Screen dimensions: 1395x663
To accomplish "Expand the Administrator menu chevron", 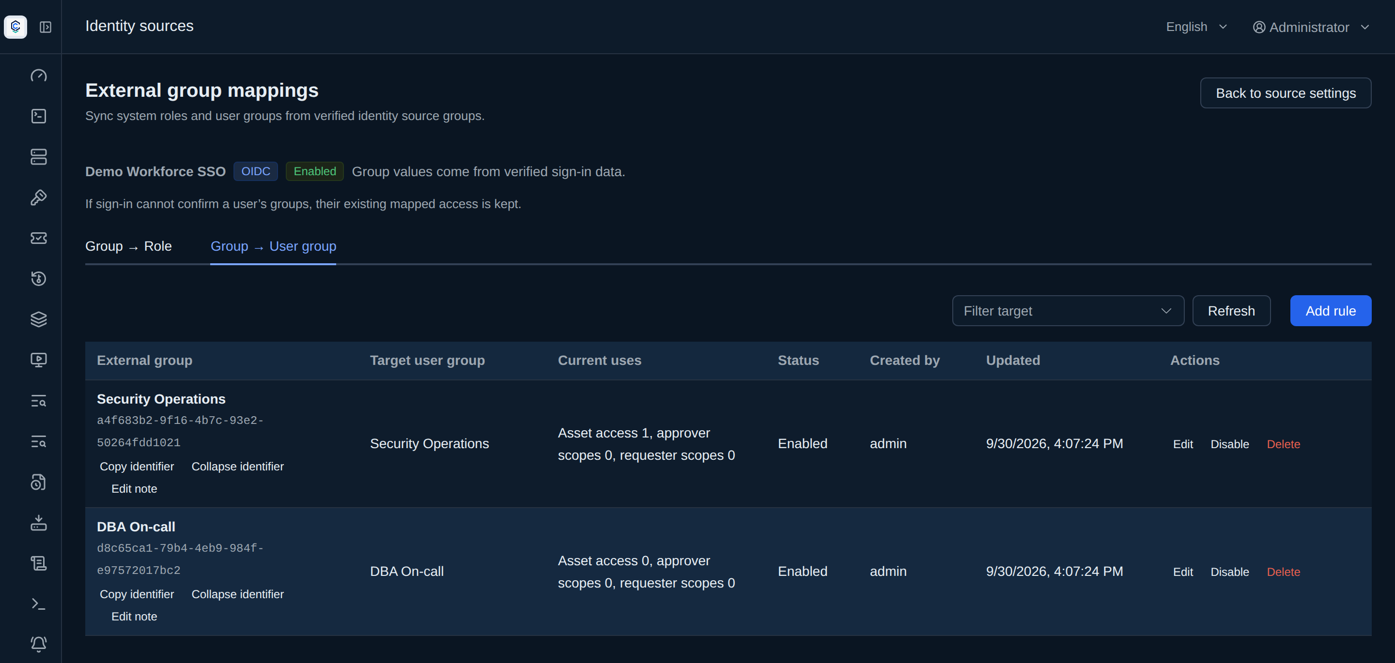I will tap(1364, 27).
